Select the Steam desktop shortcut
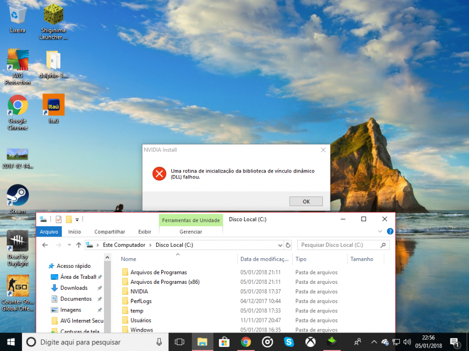This screenshot has height=351, width=469. (18, 199)
